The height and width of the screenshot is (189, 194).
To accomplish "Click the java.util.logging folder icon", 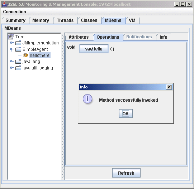I will tap(18, 68).
